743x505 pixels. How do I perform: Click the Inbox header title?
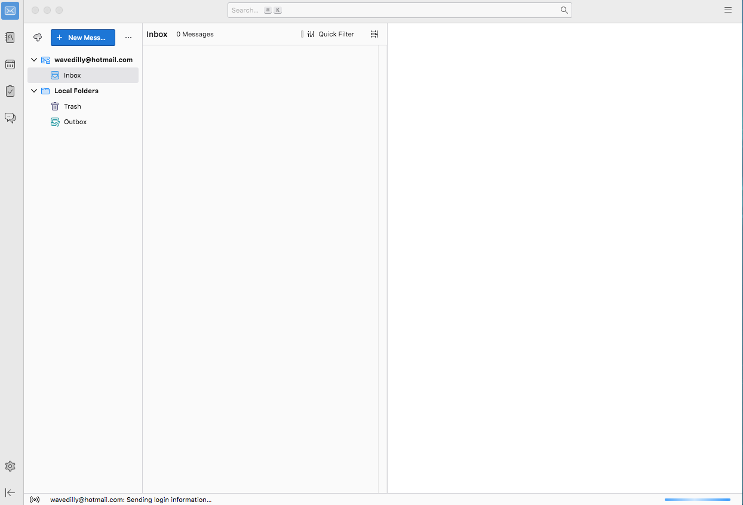click(x=157, y=34)
